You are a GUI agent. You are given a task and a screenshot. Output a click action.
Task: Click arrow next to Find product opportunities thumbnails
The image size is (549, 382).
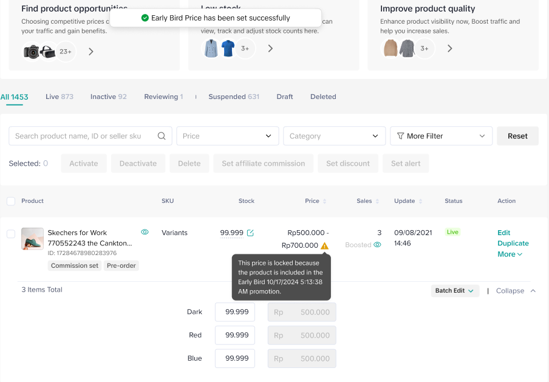(x=91, y=52)
